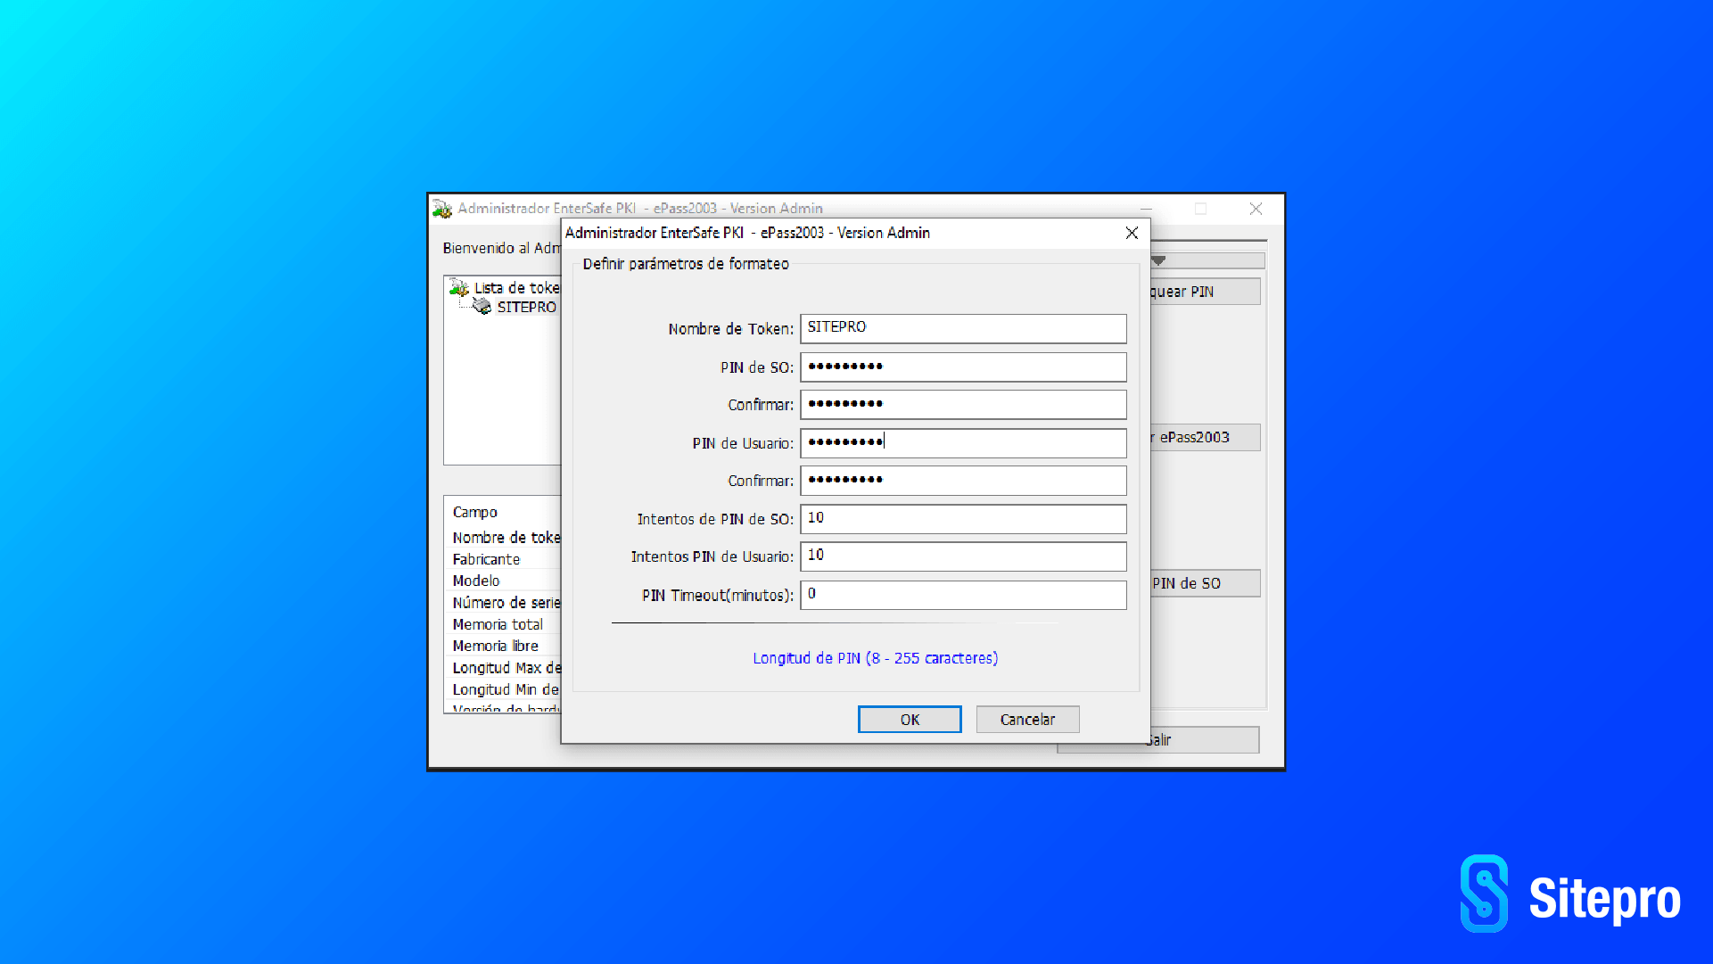Click the OK button in the format dialog
This screenshot has height=964, width=1713.
coord(909,720)
